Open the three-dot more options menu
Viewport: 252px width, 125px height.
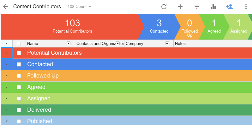tap(246, 7)
